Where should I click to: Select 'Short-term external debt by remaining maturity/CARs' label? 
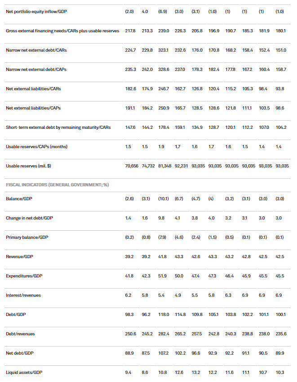pos(58,127)
